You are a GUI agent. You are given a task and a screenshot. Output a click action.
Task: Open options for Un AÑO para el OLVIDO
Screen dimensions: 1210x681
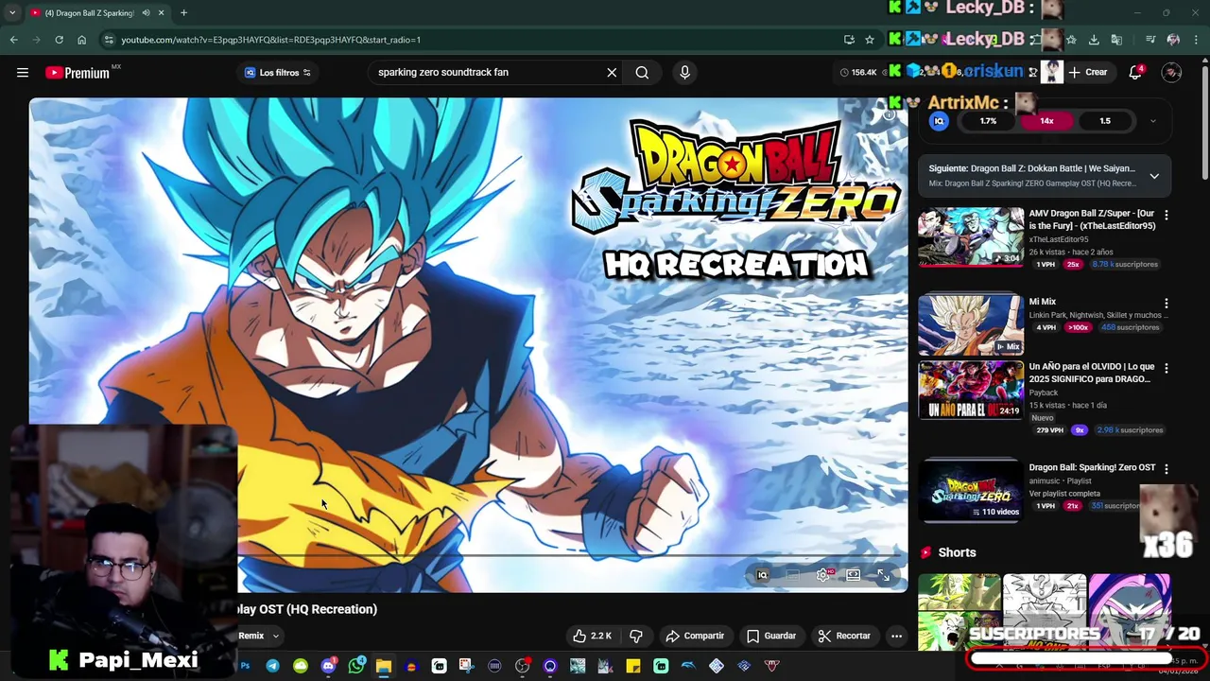click(1166, 368)
